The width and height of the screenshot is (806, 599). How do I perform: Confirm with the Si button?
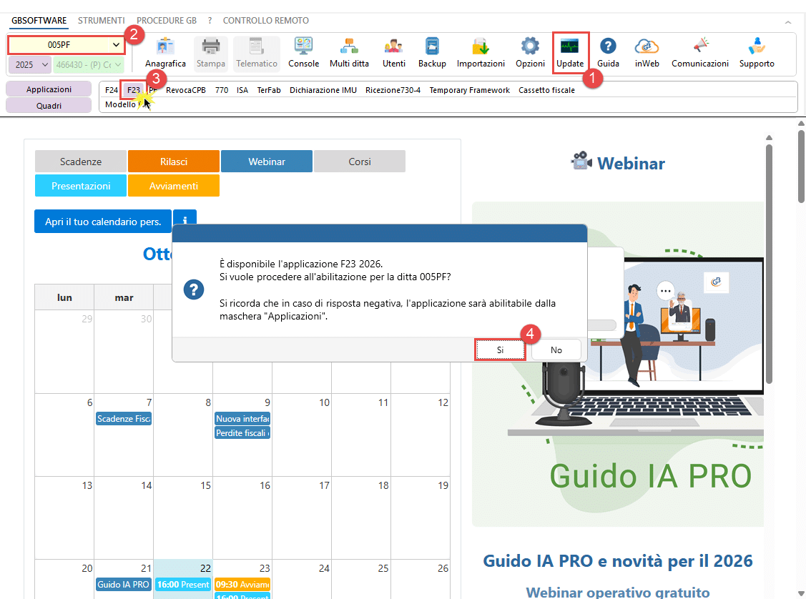[x=500, y=350]
